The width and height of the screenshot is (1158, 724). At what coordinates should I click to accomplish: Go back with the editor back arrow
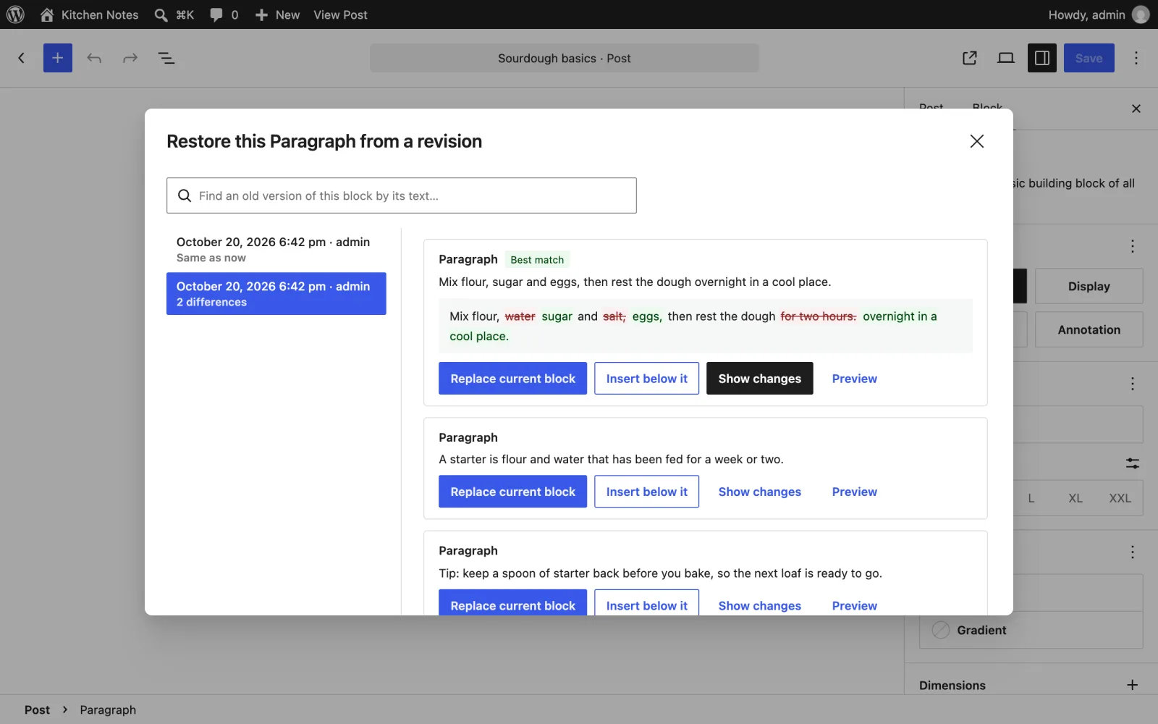(x=21, y=58)
